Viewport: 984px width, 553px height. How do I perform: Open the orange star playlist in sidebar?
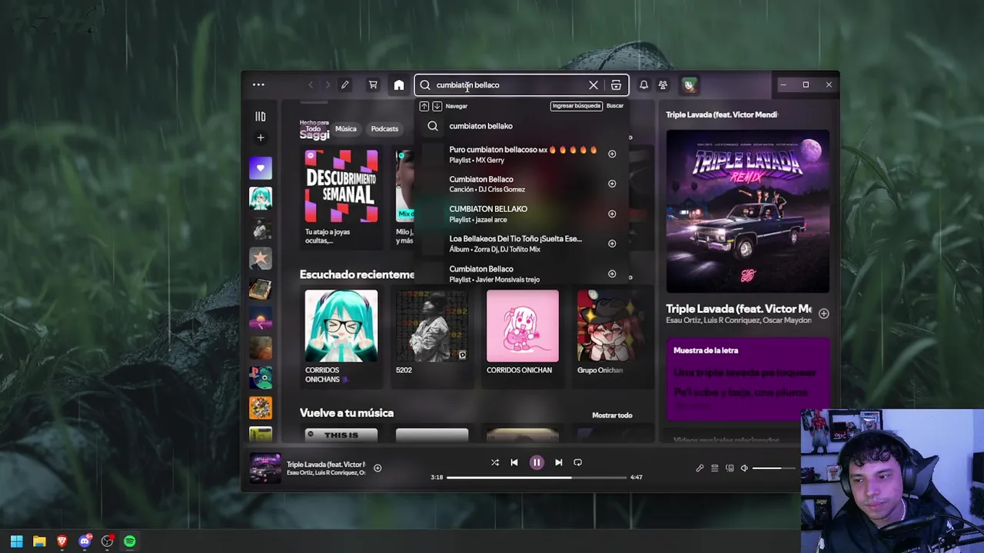(x=261, y=259)
